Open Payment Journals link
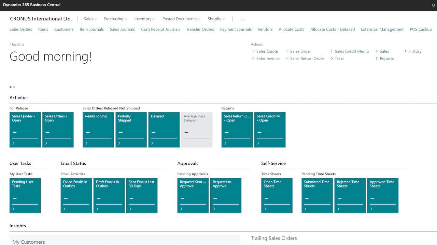Viewport: 437px width, 245px height. click(x=236, y=29)
